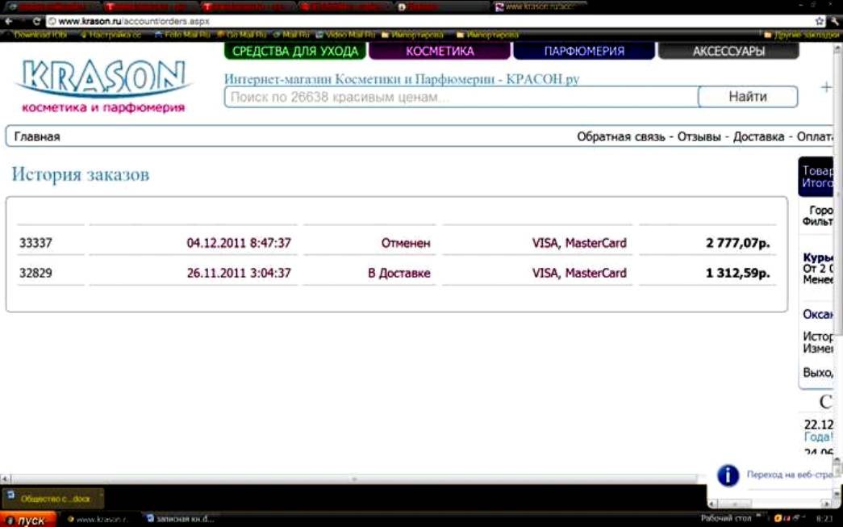This screenshot has width=843, height=527.
Task: Click the История заказов page heading
Action: tap(81, 175)
